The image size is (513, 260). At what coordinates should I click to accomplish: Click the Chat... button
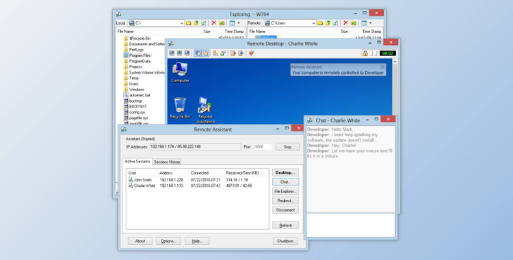(x=285, y=182)
